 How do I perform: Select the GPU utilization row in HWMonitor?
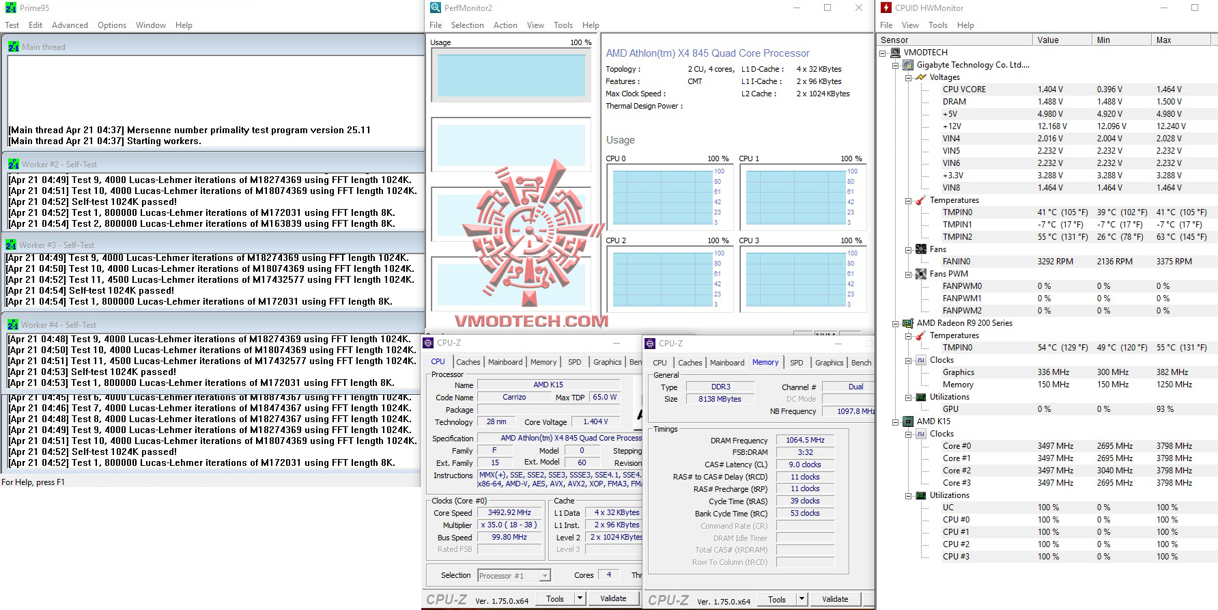(1048, 409)
